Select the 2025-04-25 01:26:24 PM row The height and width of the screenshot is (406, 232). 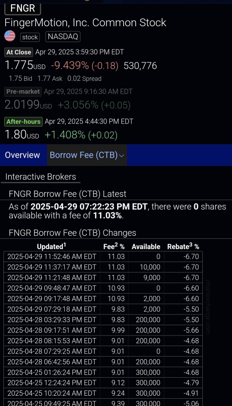[x=103, y=372]
